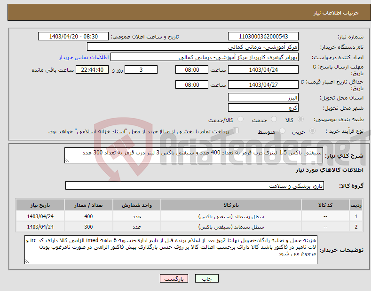371x291 pixels.
Task: Click the اطلاعات کالاهای مورد نیاز heading
Action: [x=329, y=170]
